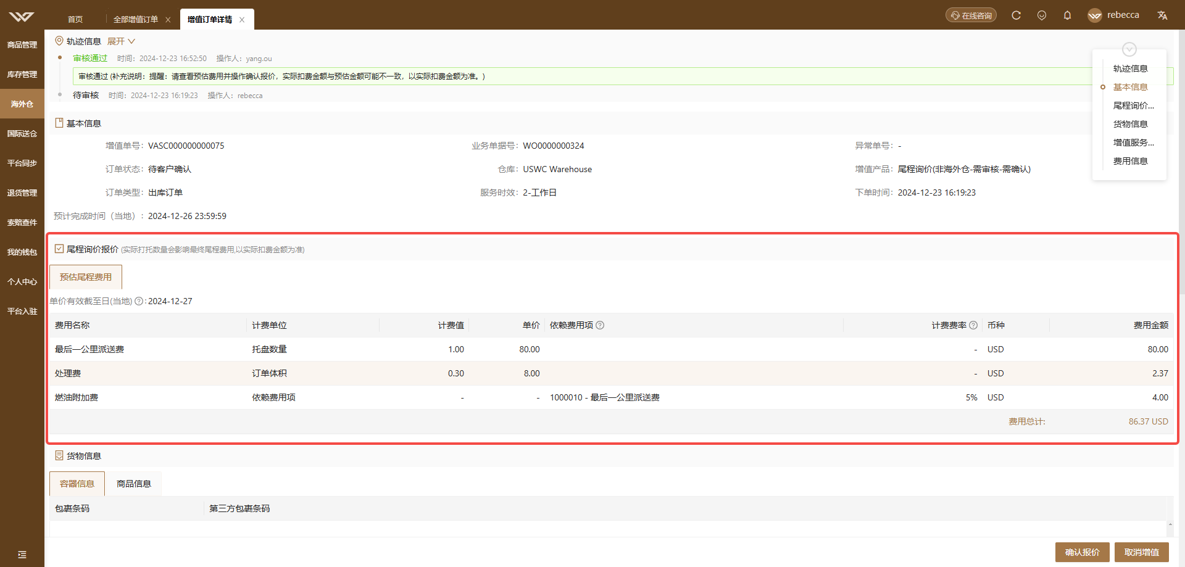
Task: Click order number VASC000000000075
Action: pos(186,146)
